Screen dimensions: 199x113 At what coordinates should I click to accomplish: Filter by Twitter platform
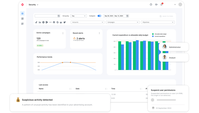(65, 22)
